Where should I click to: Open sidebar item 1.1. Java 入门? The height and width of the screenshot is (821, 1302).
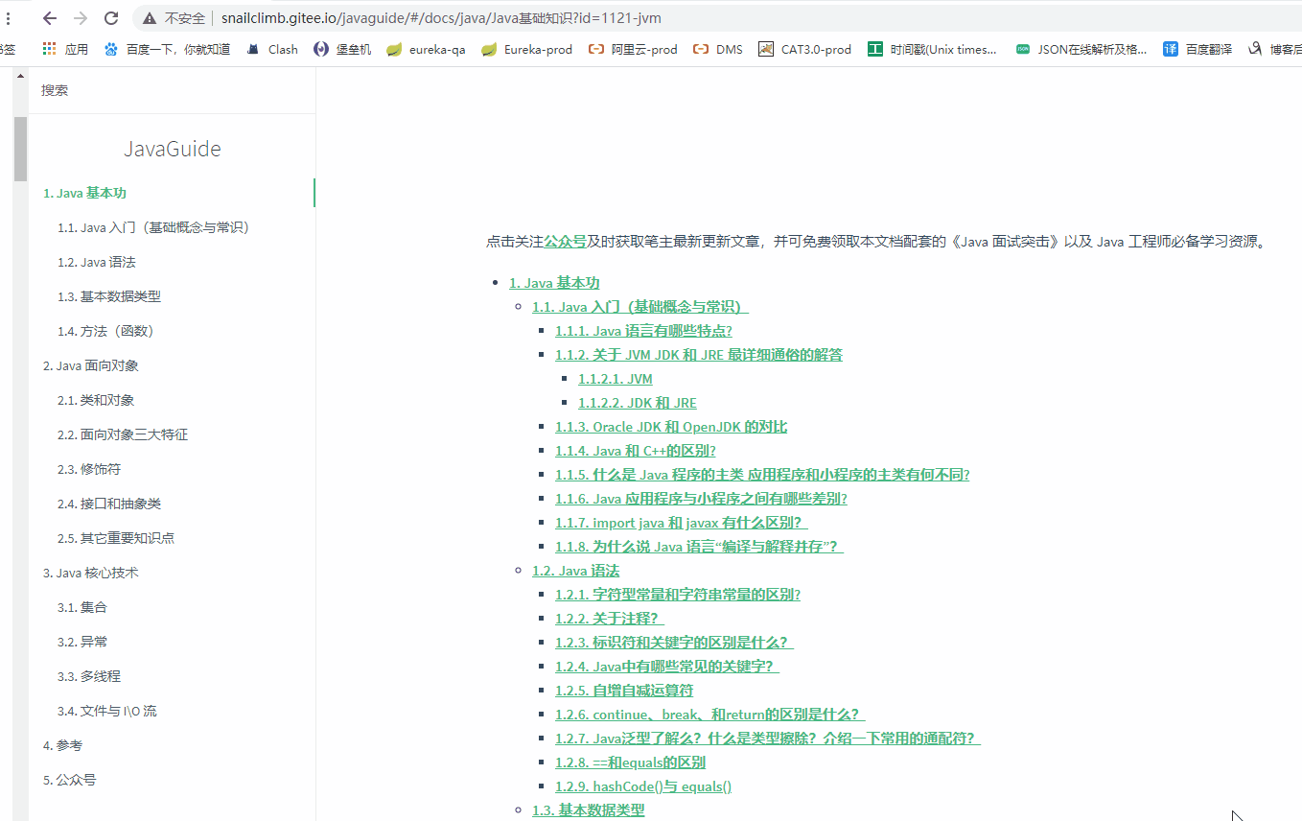(x=153, y=227)
